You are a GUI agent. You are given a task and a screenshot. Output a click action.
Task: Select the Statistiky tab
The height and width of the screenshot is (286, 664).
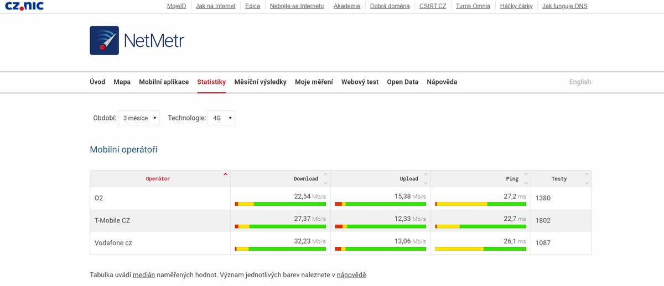tap(211, 82)
